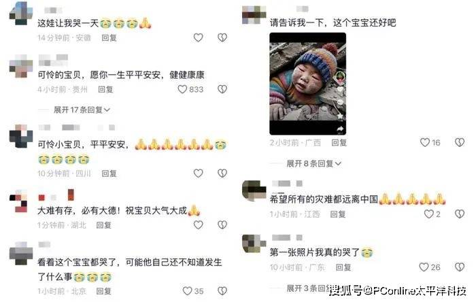The height and width of the screenshot is (302, 476).
Task: Open the avatar of the '请告诉我一下' commenter
Action: 254,14
